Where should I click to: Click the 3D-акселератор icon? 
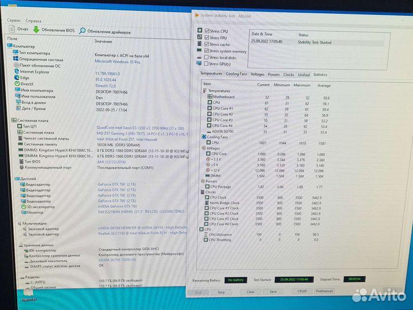[24, 207]
